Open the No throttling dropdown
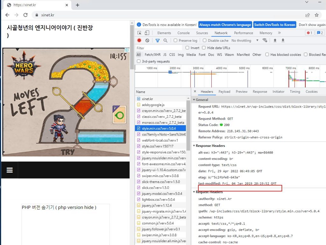The height and width of the screenshot is (245, 326). click(x=245, y=40)
